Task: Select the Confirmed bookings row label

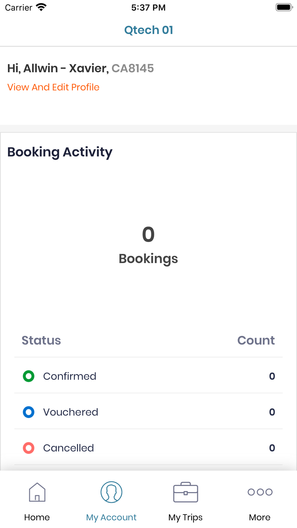Action: 70,376
